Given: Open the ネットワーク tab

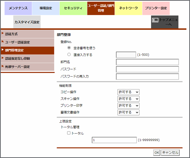Looking at the screenshot, I should tap(128, 8).
